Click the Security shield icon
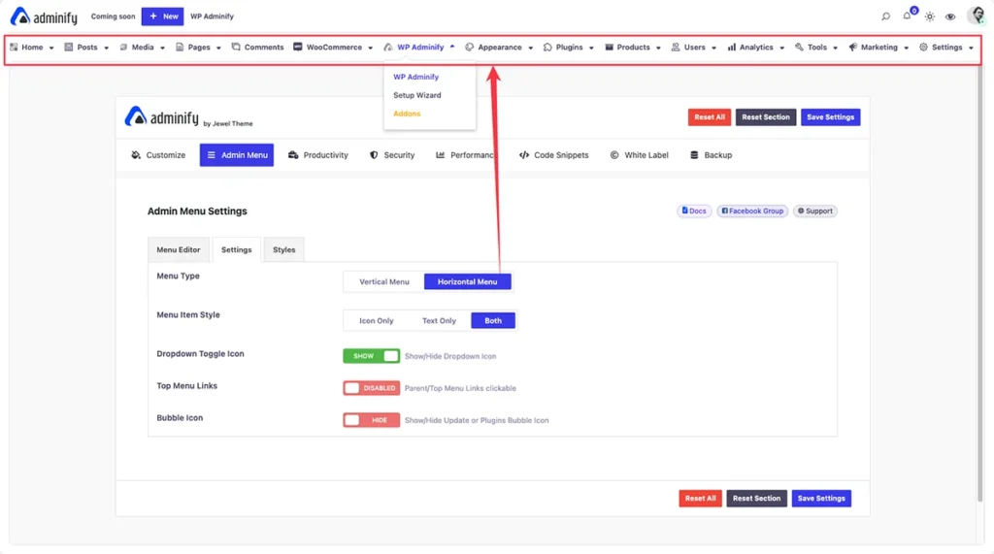The width and height of the screenshot is (994, 554). (374, 154)
